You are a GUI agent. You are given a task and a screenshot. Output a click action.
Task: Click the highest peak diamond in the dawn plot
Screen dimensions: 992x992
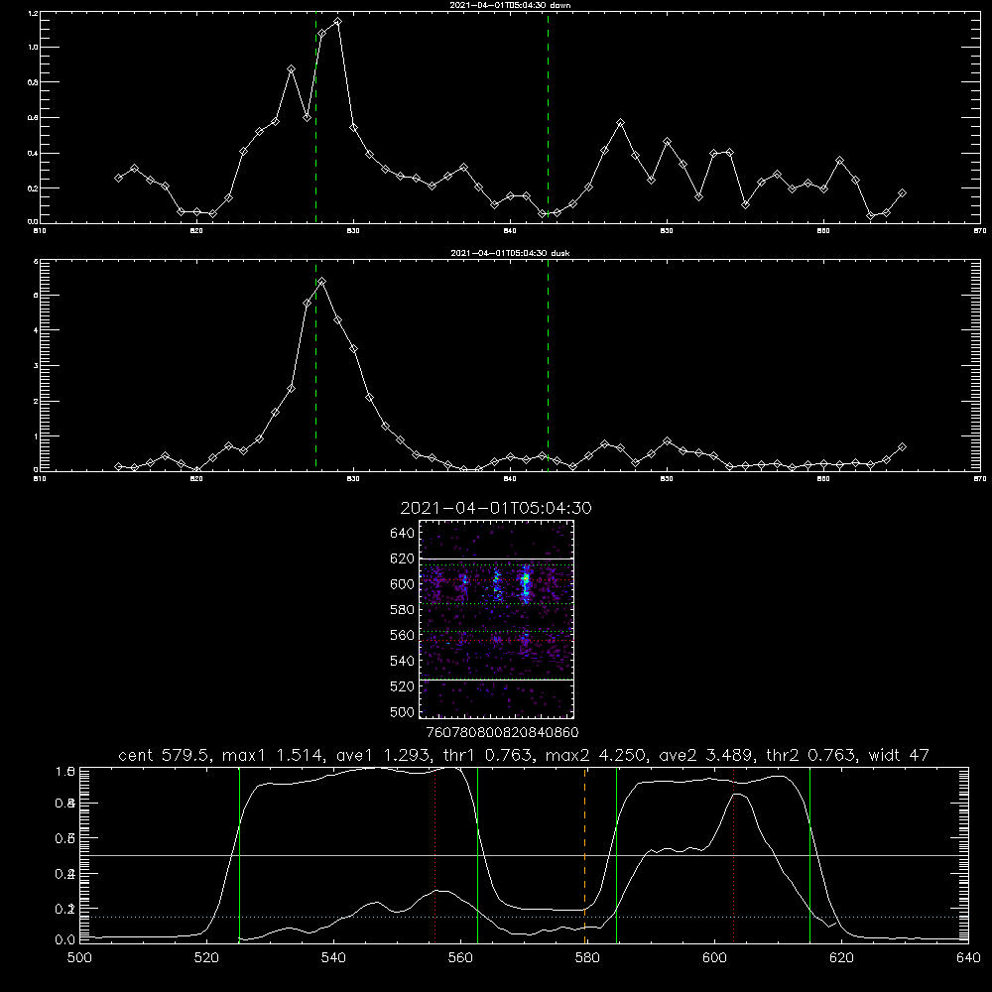337,22
